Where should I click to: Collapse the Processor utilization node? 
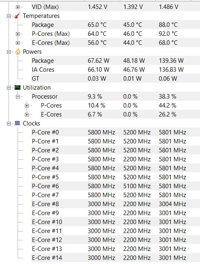tap(18, 97)
